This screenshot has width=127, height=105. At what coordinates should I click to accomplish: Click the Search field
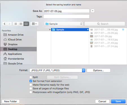point(105,24)
